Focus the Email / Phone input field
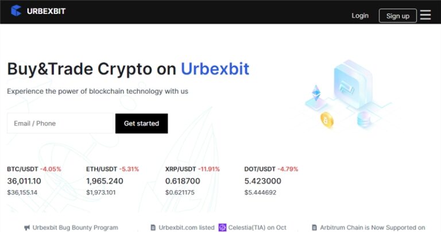This screenshot has height=232, width=441. pos(60,123)
